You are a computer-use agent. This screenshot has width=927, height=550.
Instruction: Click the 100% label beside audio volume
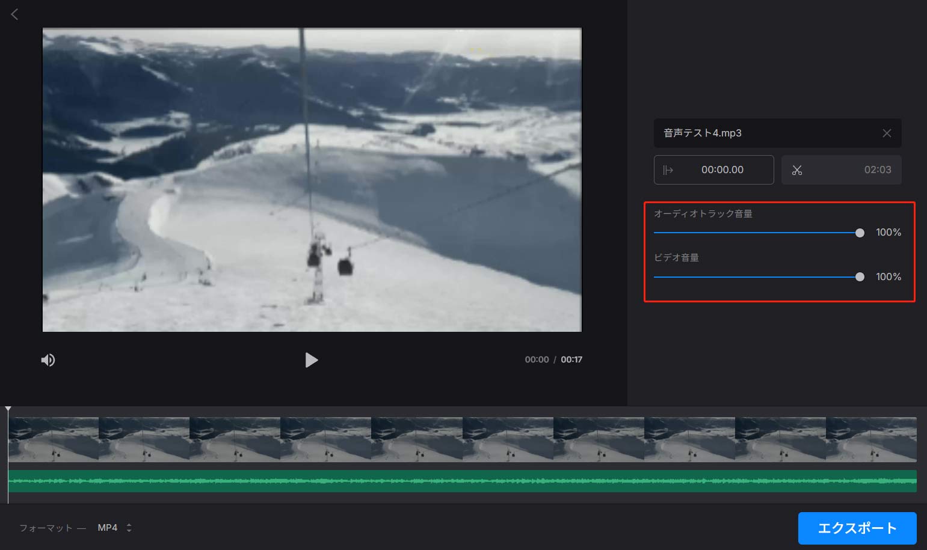point(889,232)
